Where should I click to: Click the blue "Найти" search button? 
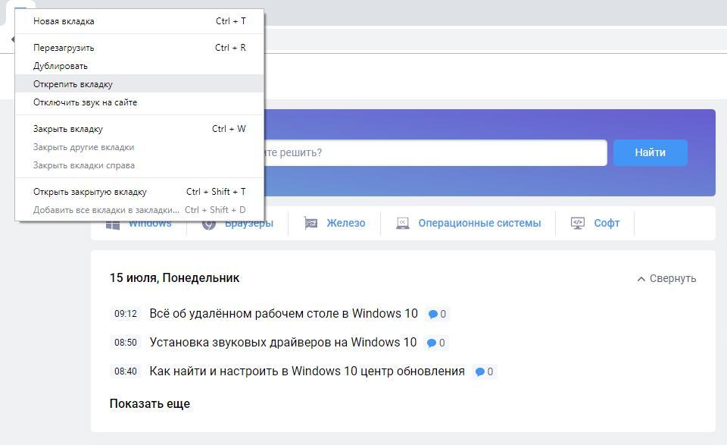point(650,152)
